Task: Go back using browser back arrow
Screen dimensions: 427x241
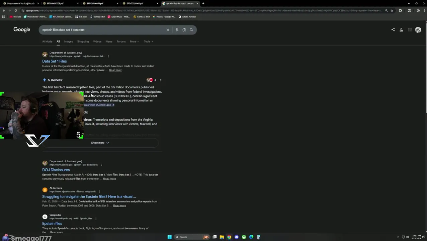Action: 4,10
